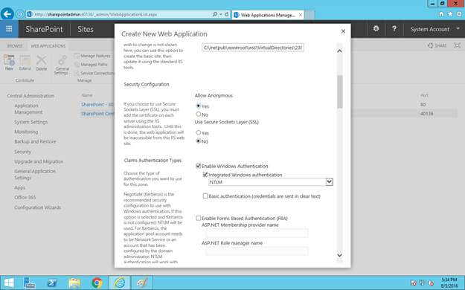Click the dialog vertical scrollbar thumb
Image resolution: width=465 pixels, height=290 pixels.
(340, 91)
